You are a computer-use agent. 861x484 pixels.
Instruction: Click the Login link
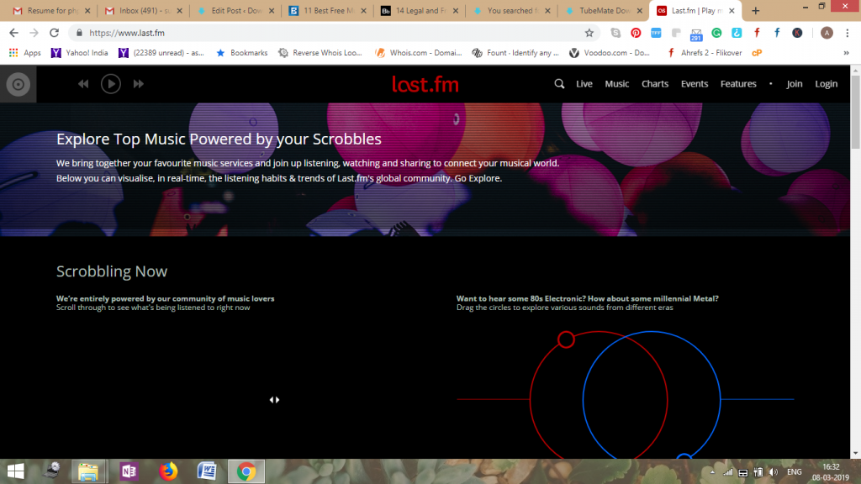[x=826, y=84]
